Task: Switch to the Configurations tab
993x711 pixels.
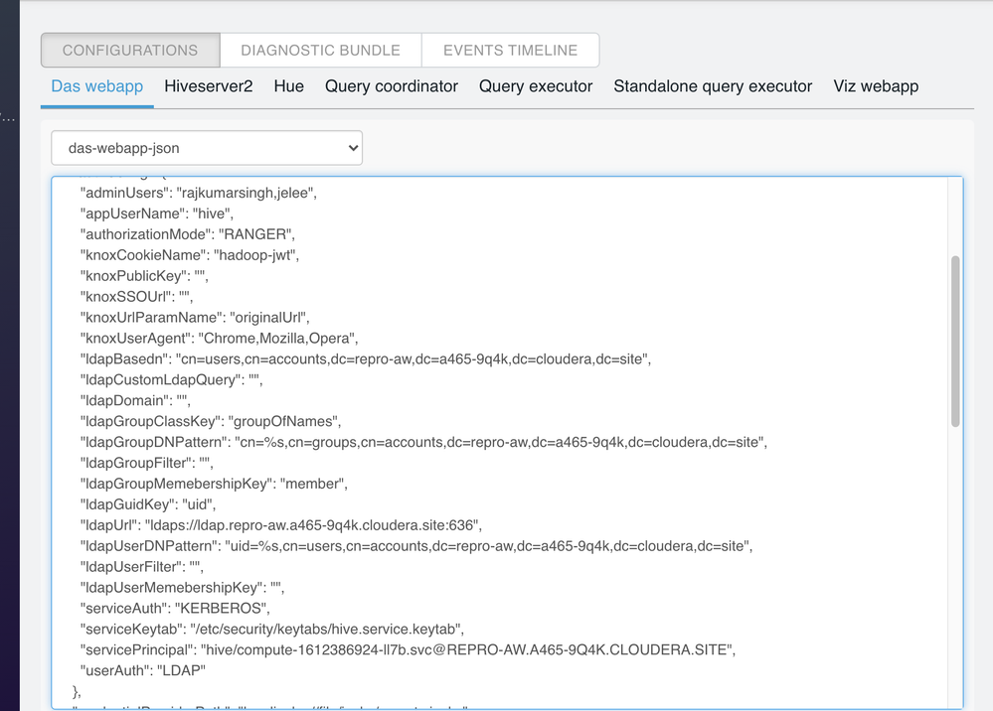Action: 130,50
